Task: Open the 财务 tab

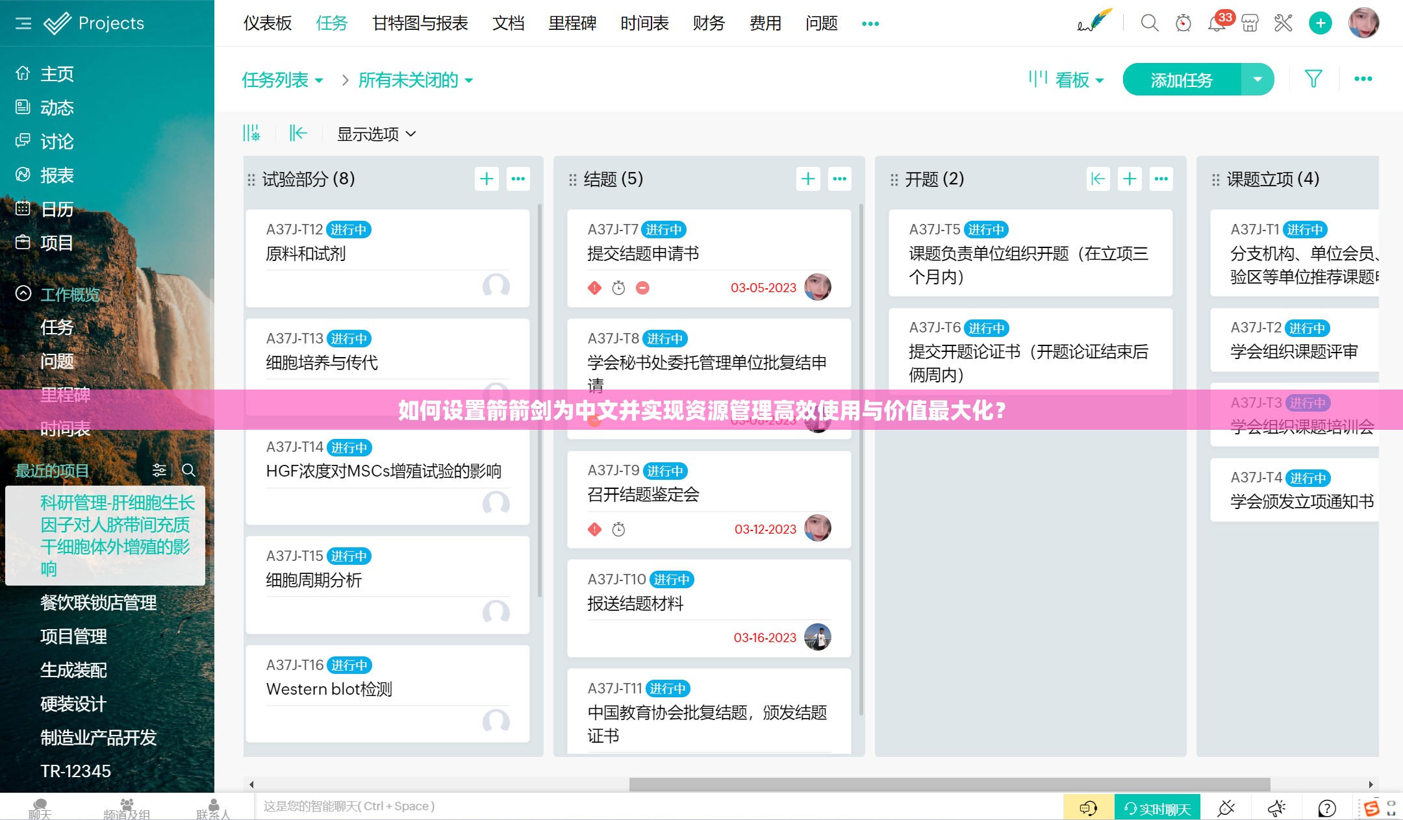Action: tap(709, 23)
